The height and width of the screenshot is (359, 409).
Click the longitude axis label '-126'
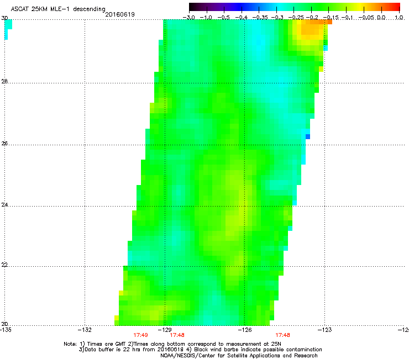pos(245,330)
